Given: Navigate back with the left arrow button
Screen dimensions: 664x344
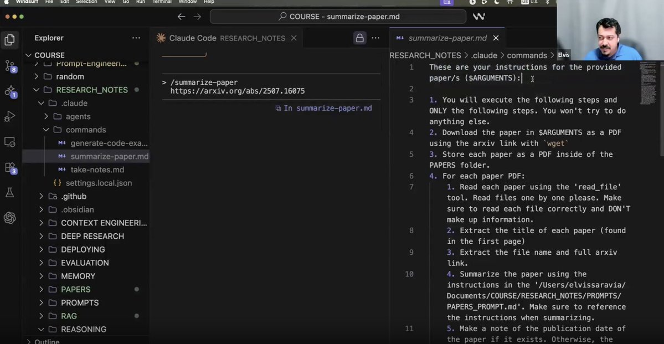Looking at the screenshot, I should click(182, 17).
